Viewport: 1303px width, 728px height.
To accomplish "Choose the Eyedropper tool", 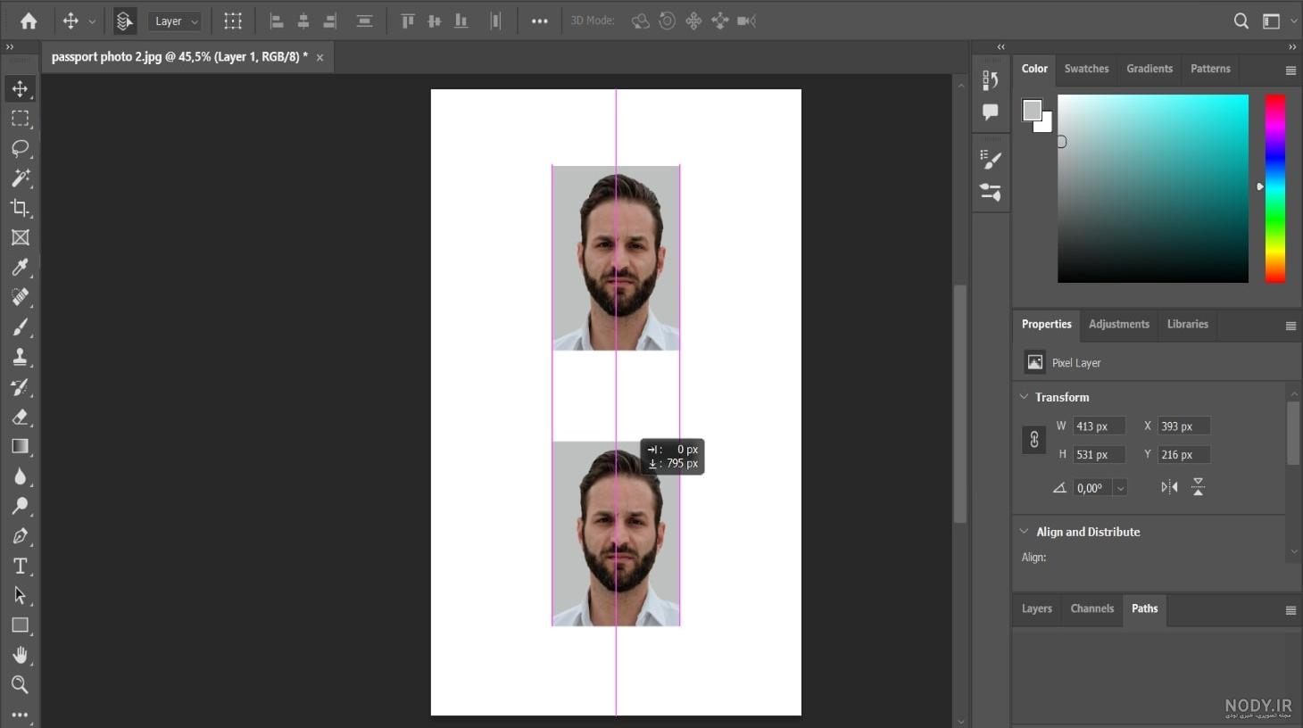I will (x=20, y=267).
